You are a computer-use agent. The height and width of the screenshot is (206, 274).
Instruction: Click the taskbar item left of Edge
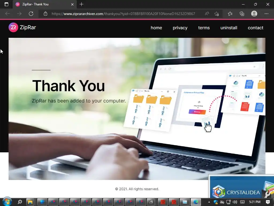[185, 202]
